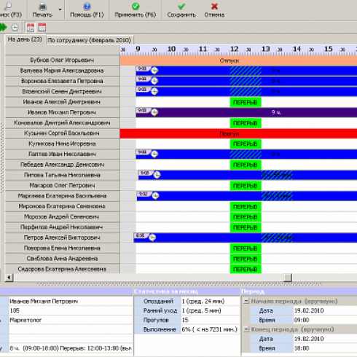Select the month calendar view icon
This screenshot has height=357, width=357.
click(42, 27)
